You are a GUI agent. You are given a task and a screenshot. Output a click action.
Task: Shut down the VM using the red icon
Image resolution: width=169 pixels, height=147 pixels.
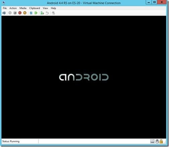[20, 13]
